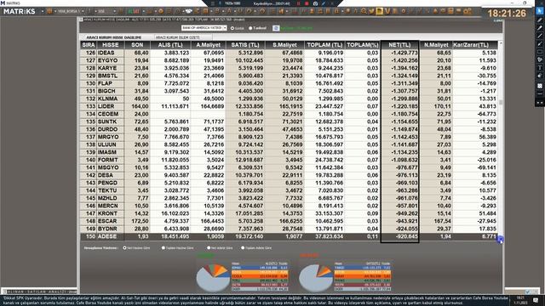Click the green-red buy/sell toolbar icon

point(134,11)
